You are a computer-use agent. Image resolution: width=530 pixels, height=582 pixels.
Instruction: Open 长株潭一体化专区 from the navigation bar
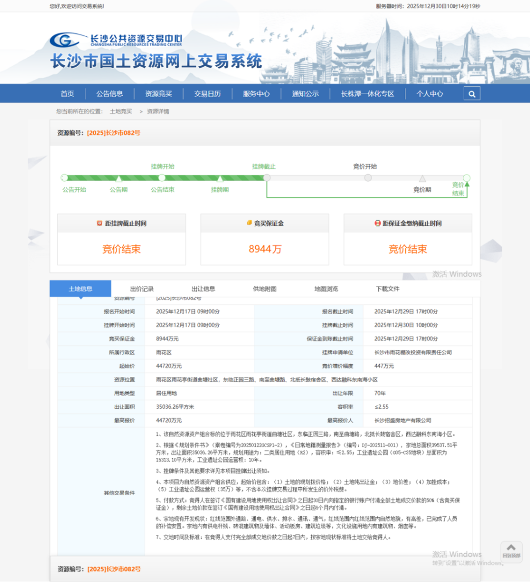click(367, 94)
